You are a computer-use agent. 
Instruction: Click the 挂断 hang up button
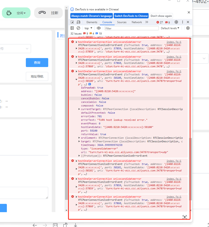tap(49, 13)
